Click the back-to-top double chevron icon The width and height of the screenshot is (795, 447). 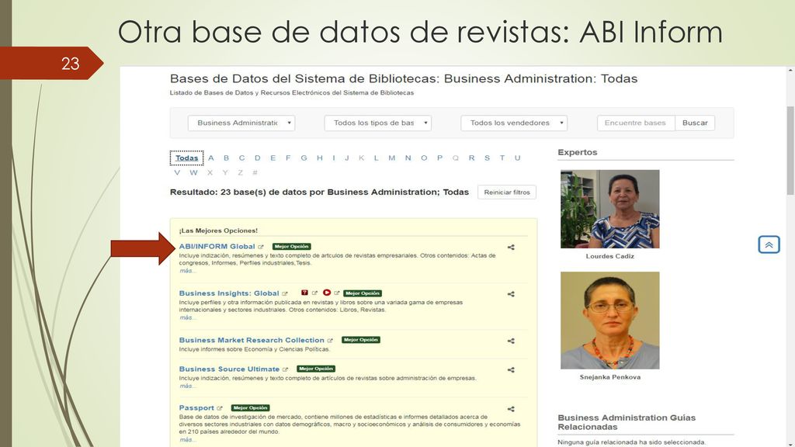point(769,244)
